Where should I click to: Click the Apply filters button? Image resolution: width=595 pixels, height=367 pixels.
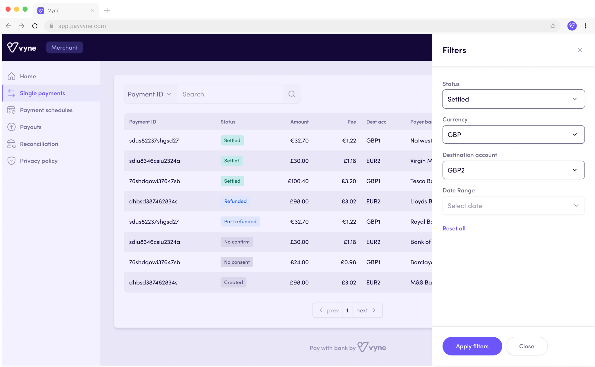pyautogui.click(x=472, y=346)
